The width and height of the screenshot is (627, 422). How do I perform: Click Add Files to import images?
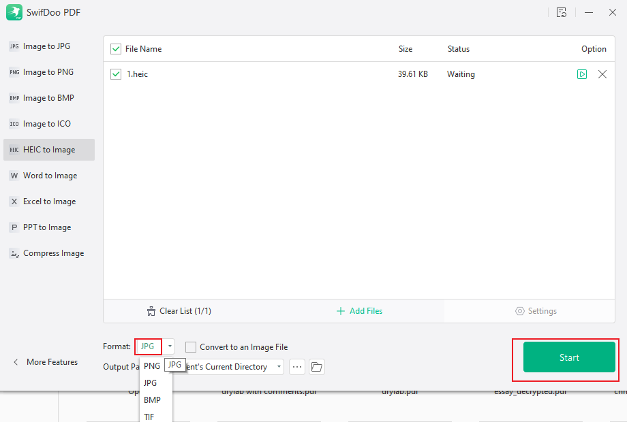coord(359,310)
